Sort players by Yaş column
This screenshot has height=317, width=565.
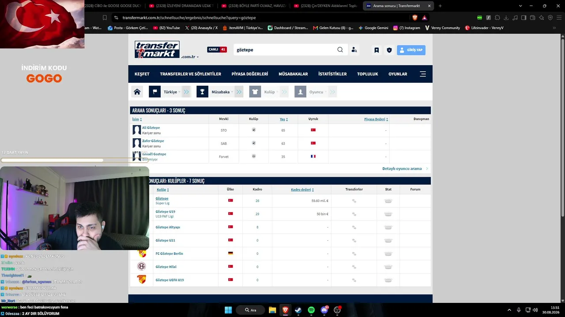coord(284,119)
